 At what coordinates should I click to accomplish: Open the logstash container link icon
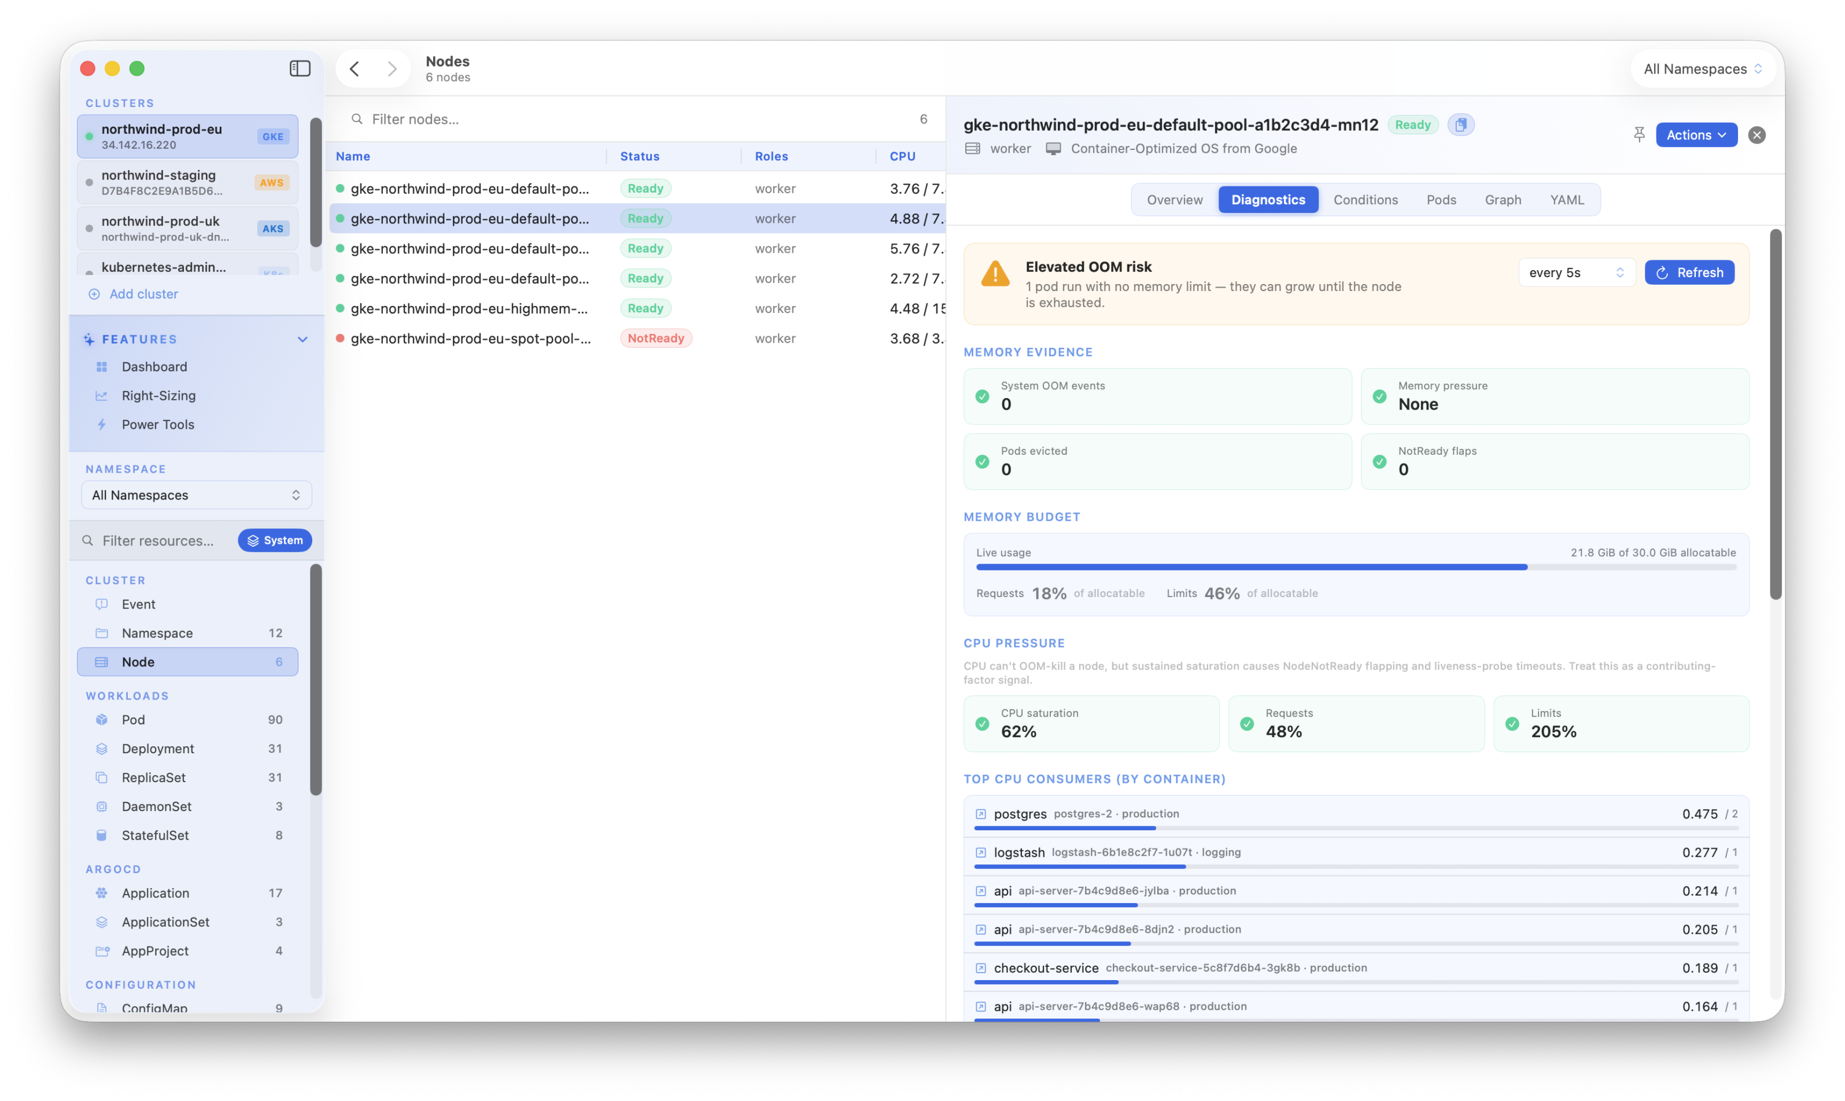pyautogui.click(x=980, y=852)
